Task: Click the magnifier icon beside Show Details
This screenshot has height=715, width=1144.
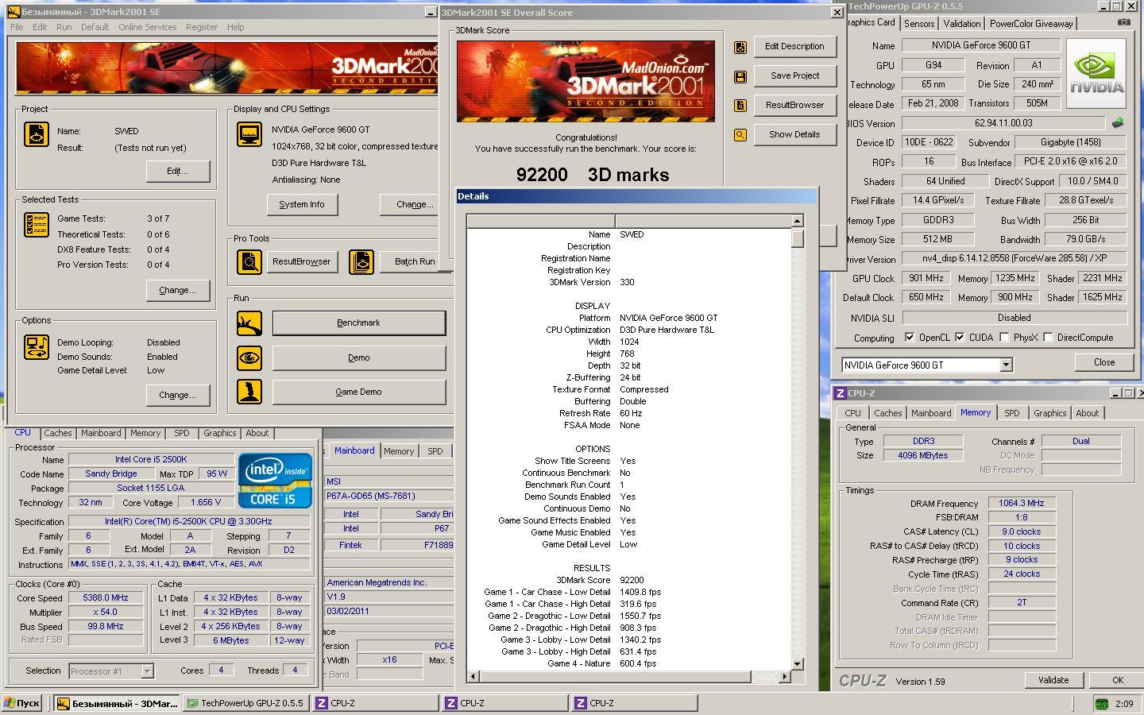Action: coord(740,135)
